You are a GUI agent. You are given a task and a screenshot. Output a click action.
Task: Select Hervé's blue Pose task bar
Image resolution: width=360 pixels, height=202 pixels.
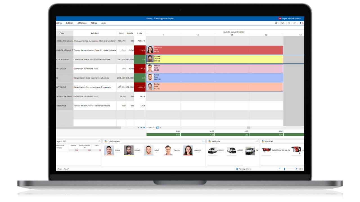pos(215,78)
